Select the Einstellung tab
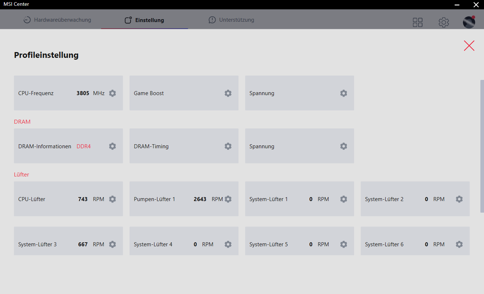The width and height of the screenshot is (484, 294). [144, 20]
